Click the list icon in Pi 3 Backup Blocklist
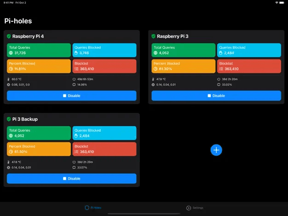 76,152
